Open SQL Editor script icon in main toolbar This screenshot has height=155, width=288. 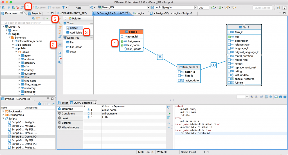(22, 8)
